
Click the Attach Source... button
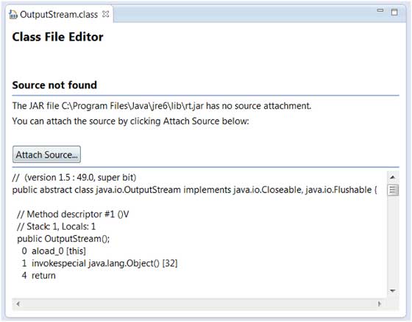point(46,155)
